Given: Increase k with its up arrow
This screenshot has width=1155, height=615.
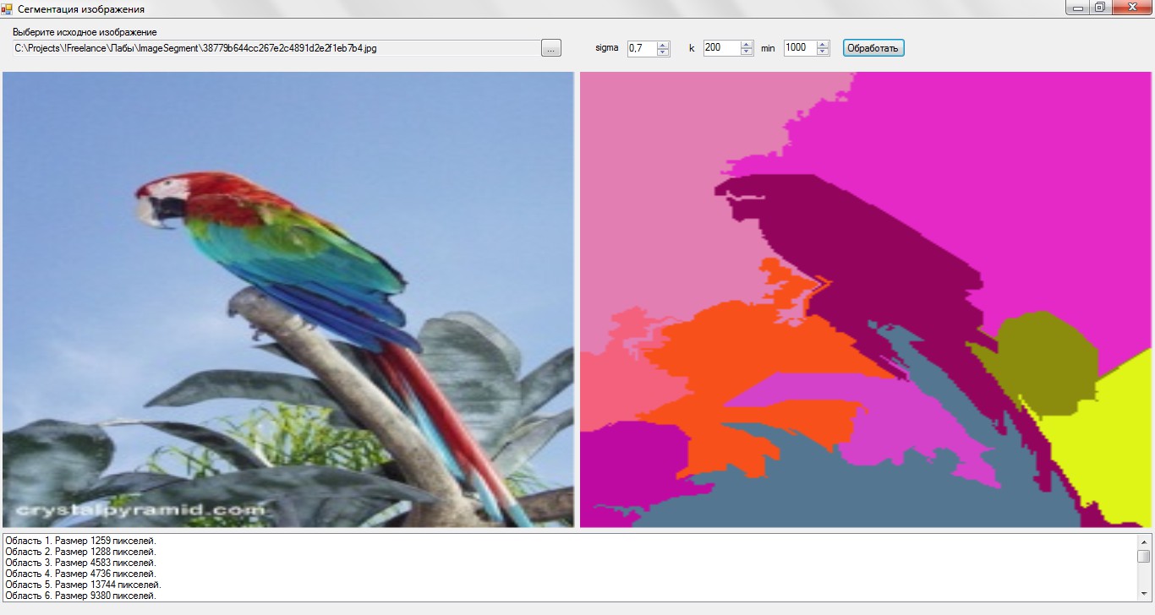Looking at the screenshot, I should (x=746, y=45).
